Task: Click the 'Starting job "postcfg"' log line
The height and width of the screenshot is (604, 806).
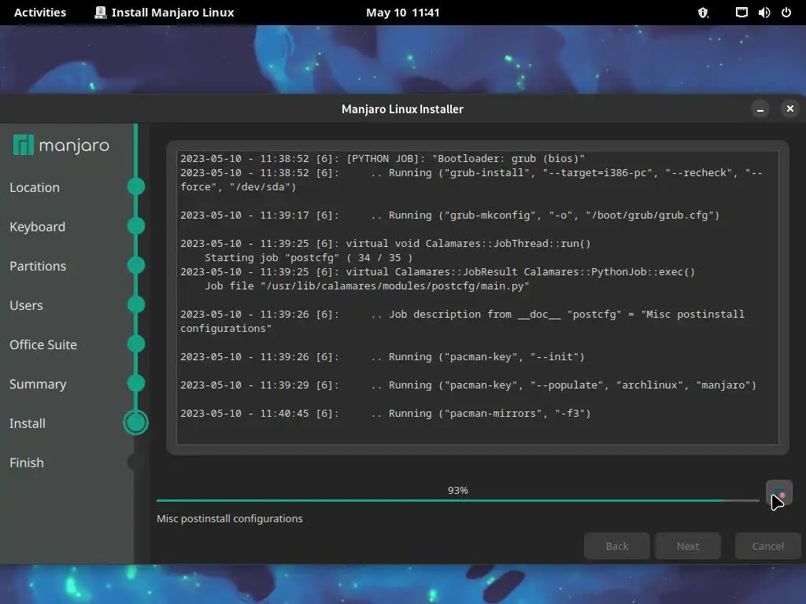Action: (x=309, y=258)
